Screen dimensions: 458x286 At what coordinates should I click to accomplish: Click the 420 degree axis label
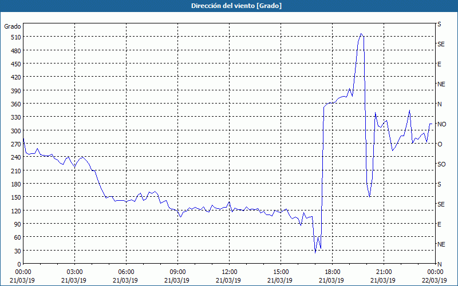(16, 77)
